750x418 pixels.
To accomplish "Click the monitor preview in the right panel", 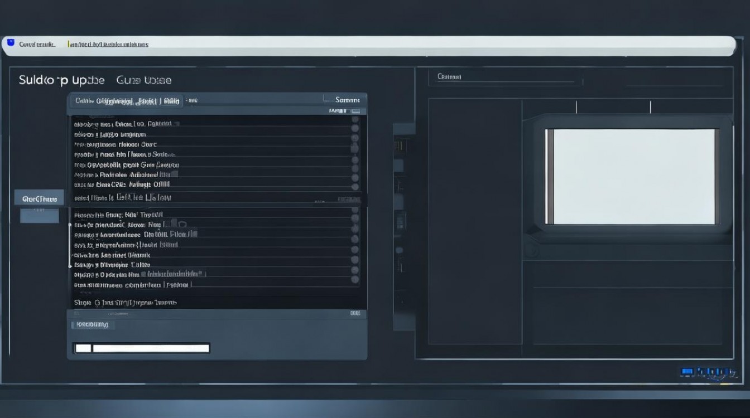I will point(632,176).
